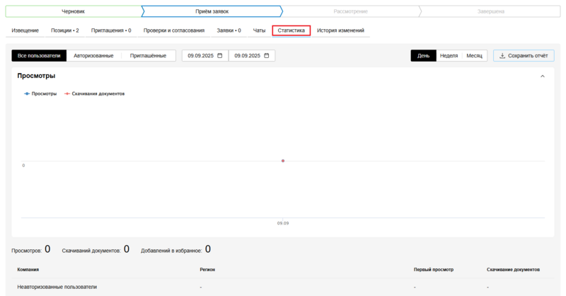Collapse the Просмотры chart panel
Viewport: 566px width, 296px height.
point(543,76)
